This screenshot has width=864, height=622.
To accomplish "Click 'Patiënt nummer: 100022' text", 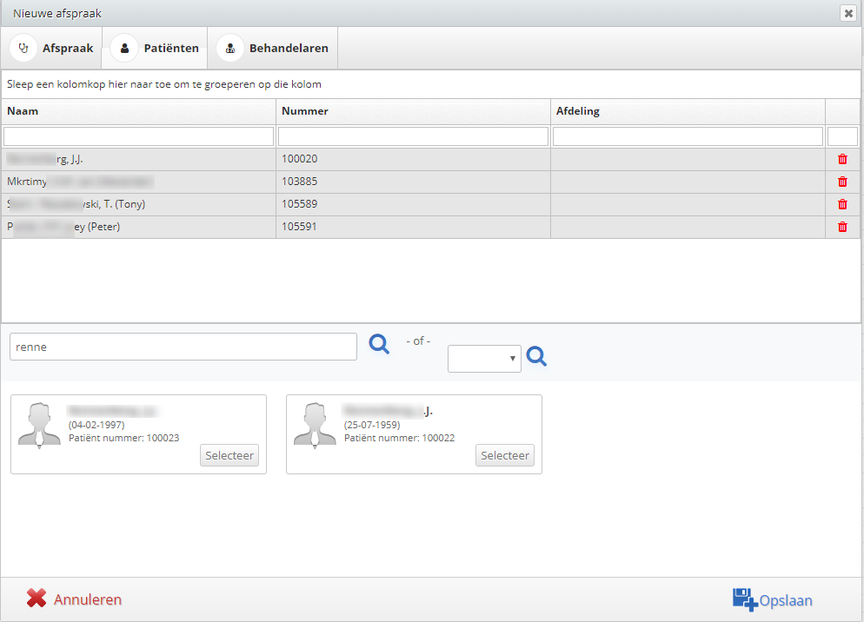I will coord(400,438).
